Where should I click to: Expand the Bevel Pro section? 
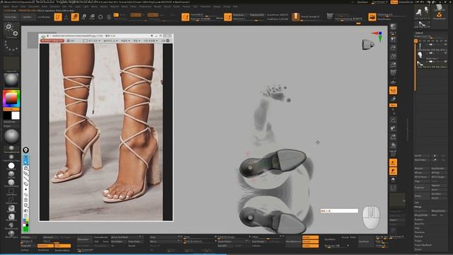coord(420,224)
